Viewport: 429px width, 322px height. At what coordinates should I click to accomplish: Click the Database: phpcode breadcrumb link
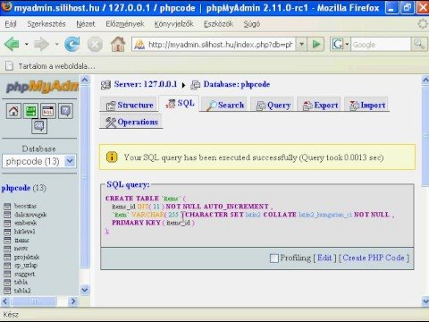point(237,84)
